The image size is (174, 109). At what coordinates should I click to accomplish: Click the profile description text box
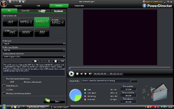tap(34, 70)
